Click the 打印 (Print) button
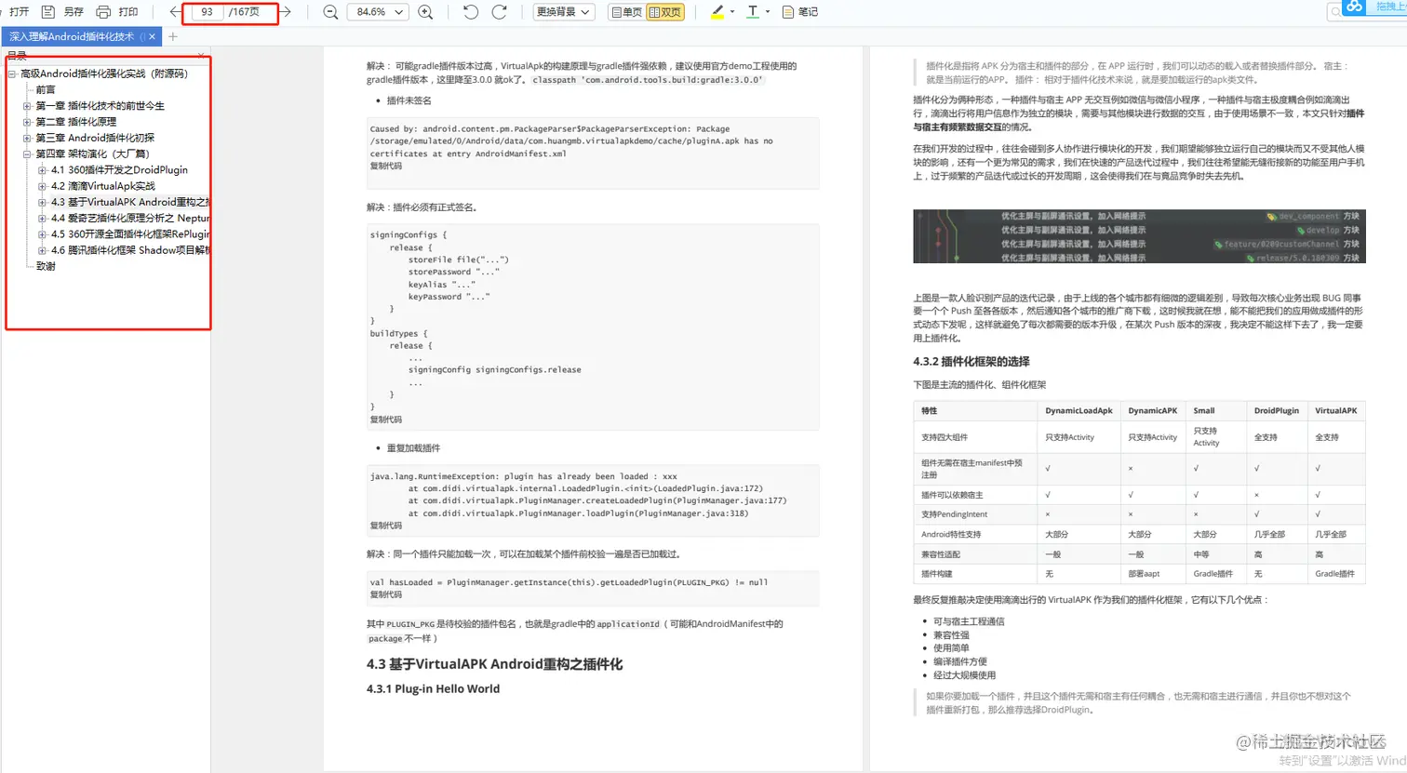 [118, 12]
